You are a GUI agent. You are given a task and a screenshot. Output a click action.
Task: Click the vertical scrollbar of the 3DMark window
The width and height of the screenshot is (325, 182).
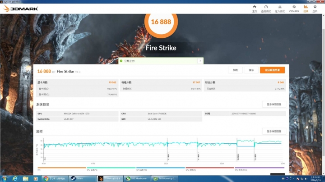coord(323,93)
